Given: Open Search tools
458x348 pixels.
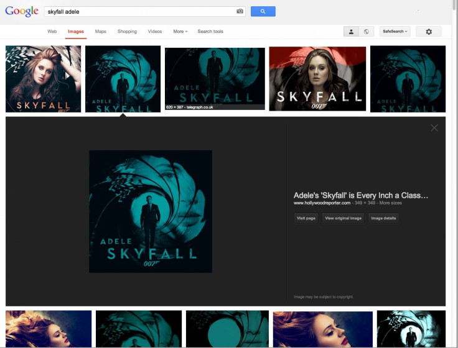Looking at the screenshot, I should (x=210, y=32).
